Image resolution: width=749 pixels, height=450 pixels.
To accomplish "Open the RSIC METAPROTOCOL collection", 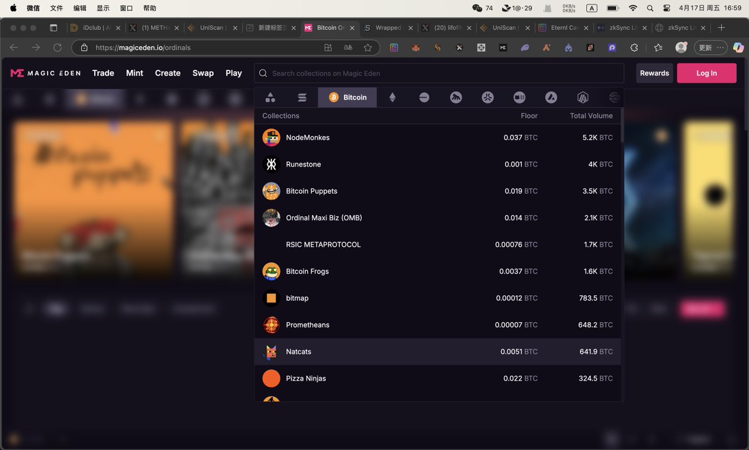I will click(x=438, y=245).
